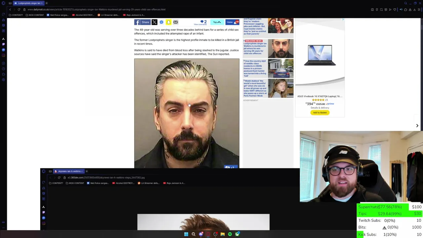423x238 pixels.
Task: Go back in the main browser window
Action: click(10, 10)
